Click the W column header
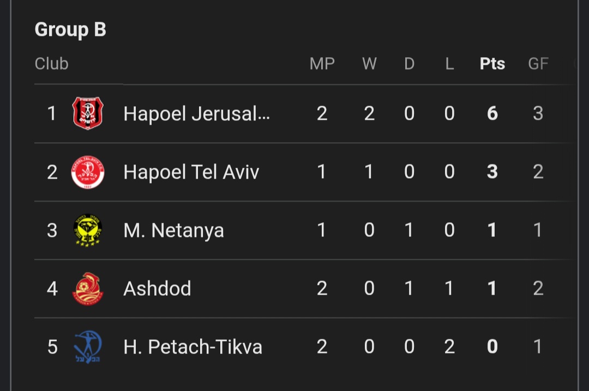589x391 pixels. pyautogui.click(x=369, y=64)
